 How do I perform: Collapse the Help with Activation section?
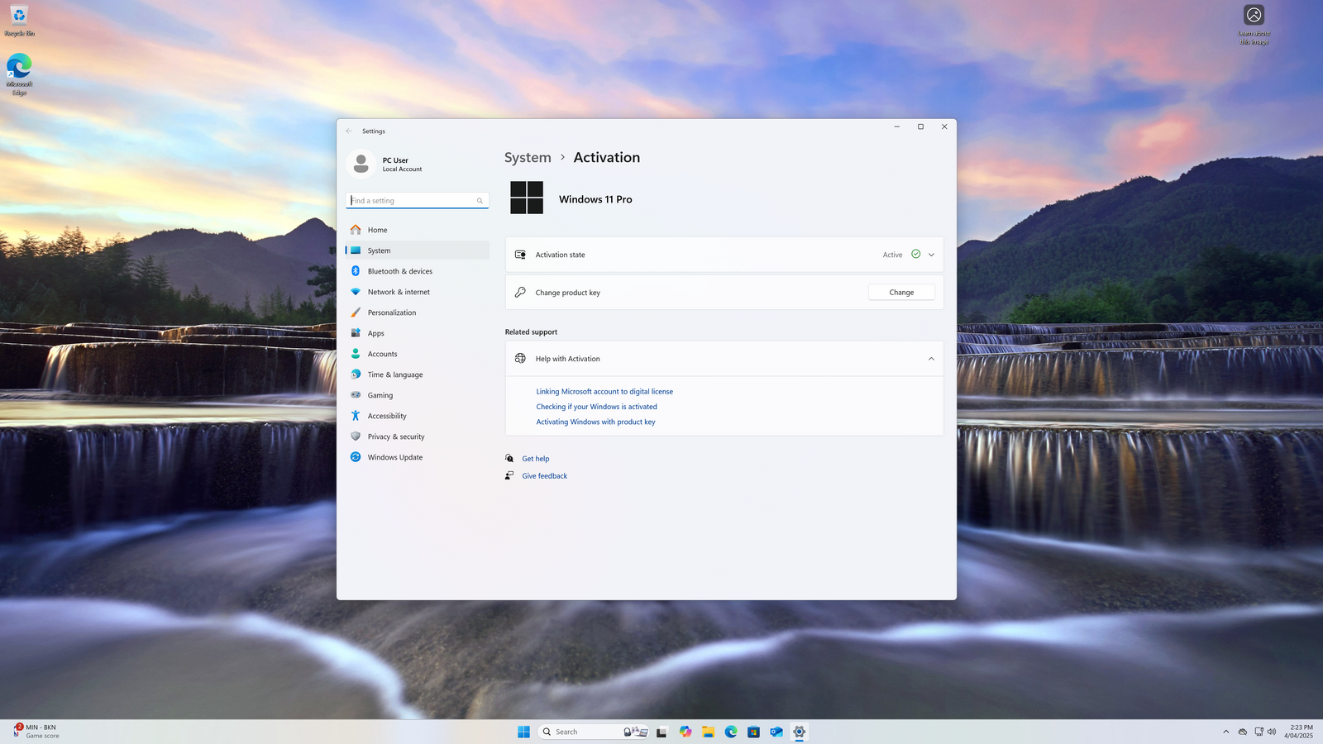click(x=931, y=359)
